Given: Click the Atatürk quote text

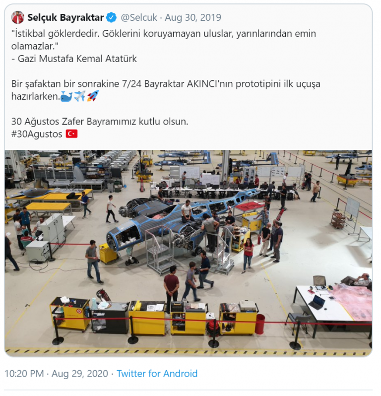Looking at the screenshot, I should [x=164, y=40].
